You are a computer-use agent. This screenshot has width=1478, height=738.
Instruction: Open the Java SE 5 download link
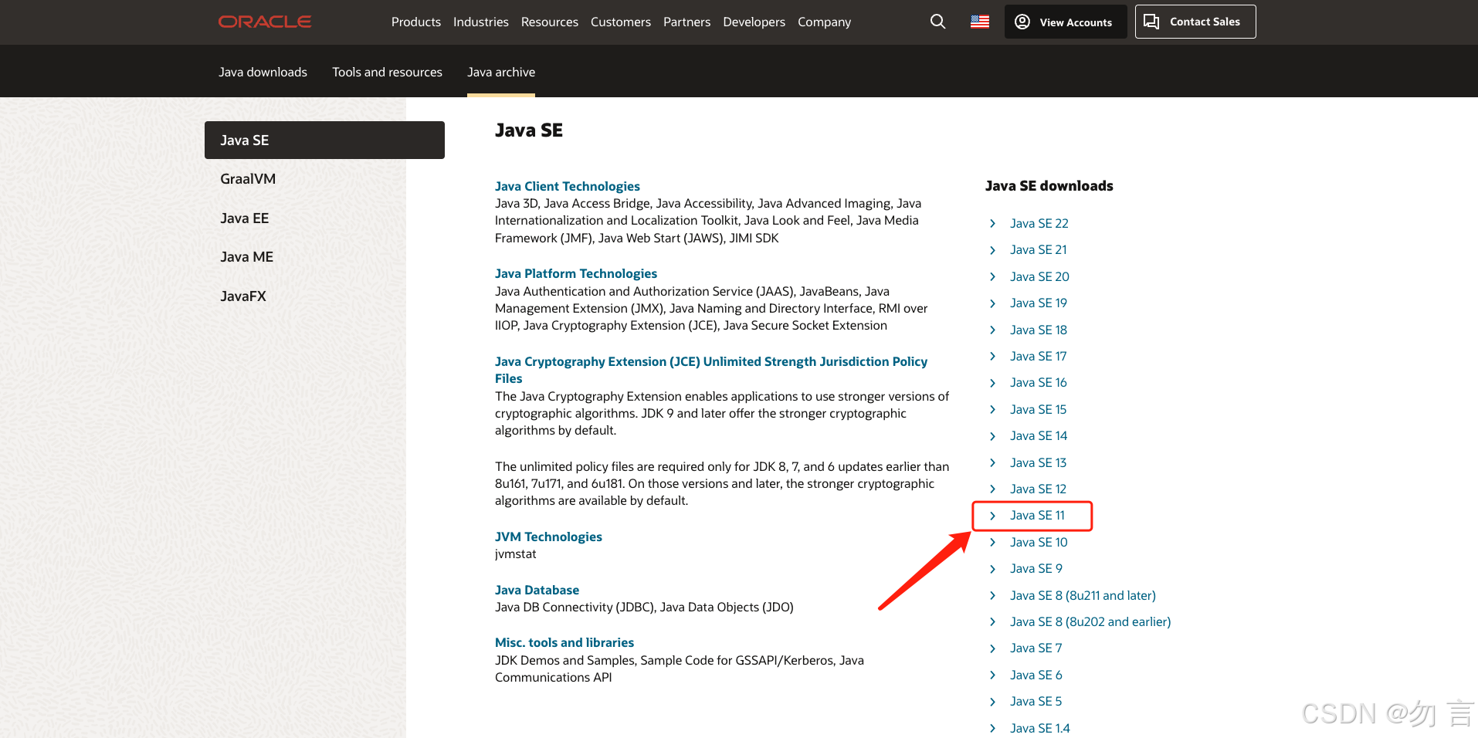click(x=1036, y=701)
